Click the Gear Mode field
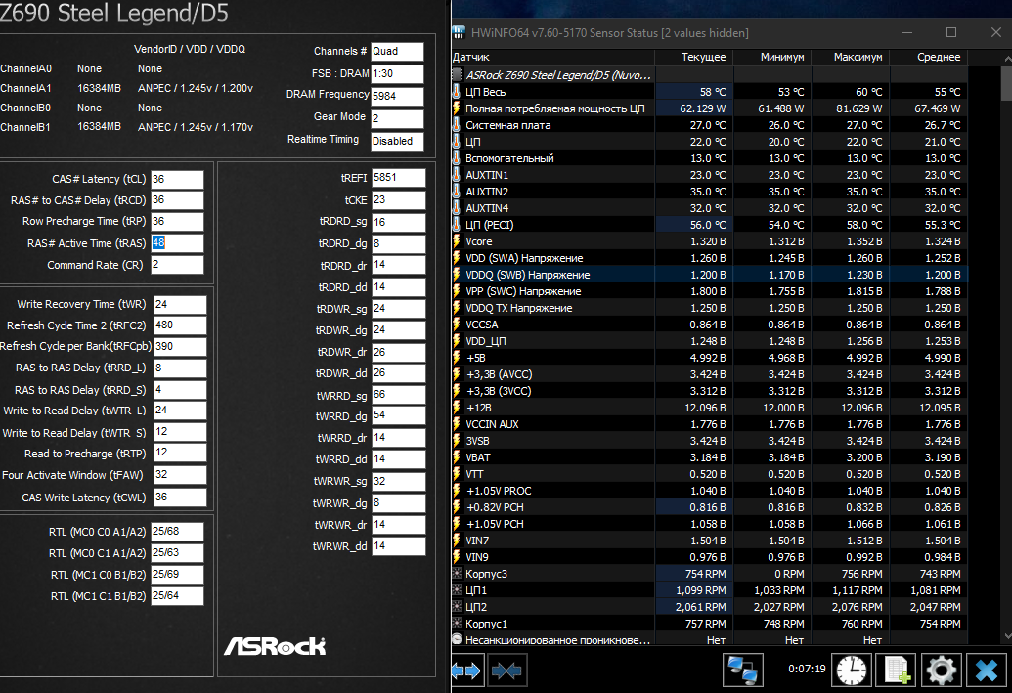The width and height of the screenshot is (1012, 693). tap(398, 118)
